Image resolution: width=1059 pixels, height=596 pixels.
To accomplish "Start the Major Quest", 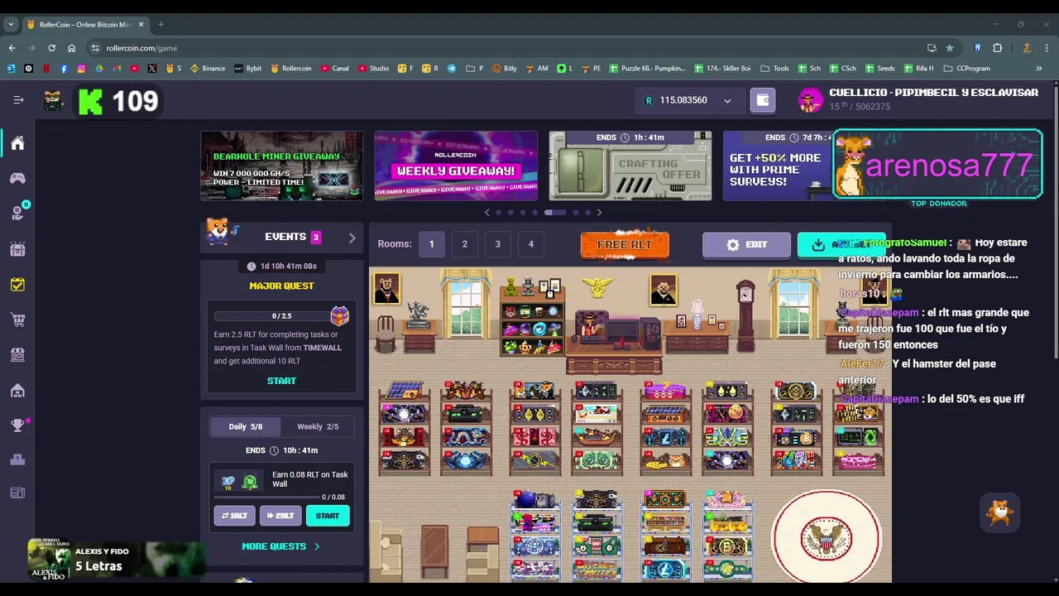I will pos(281,381).
